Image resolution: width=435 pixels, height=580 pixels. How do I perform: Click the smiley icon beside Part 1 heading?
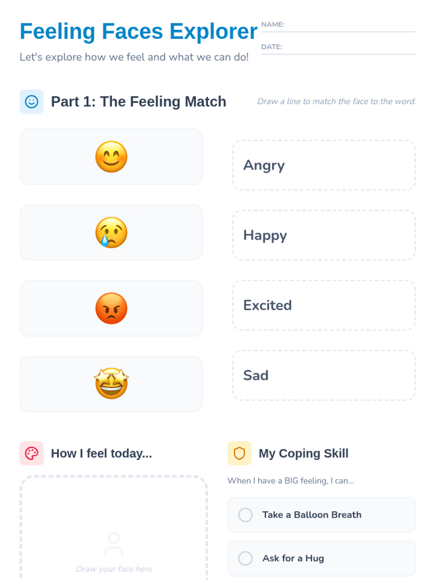(32, 102)
